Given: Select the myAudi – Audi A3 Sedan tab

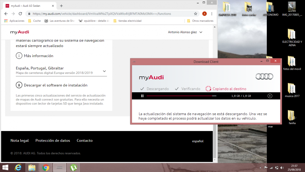Looking at the screenshot, I should tap(30, 6).
